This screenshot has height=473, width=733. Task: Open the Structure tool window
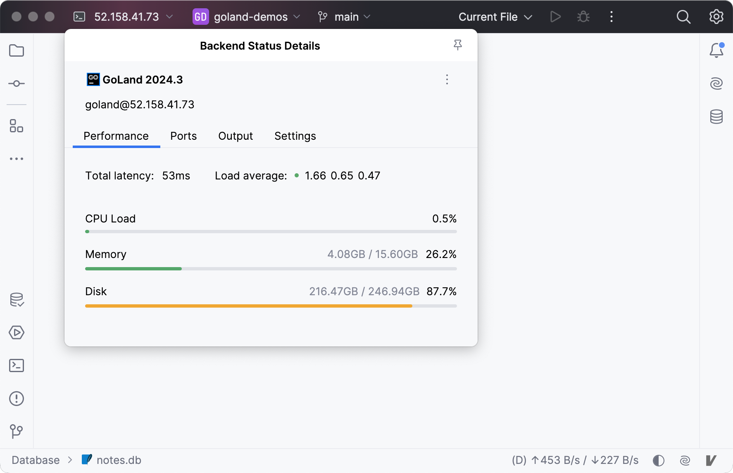(17, 126)
